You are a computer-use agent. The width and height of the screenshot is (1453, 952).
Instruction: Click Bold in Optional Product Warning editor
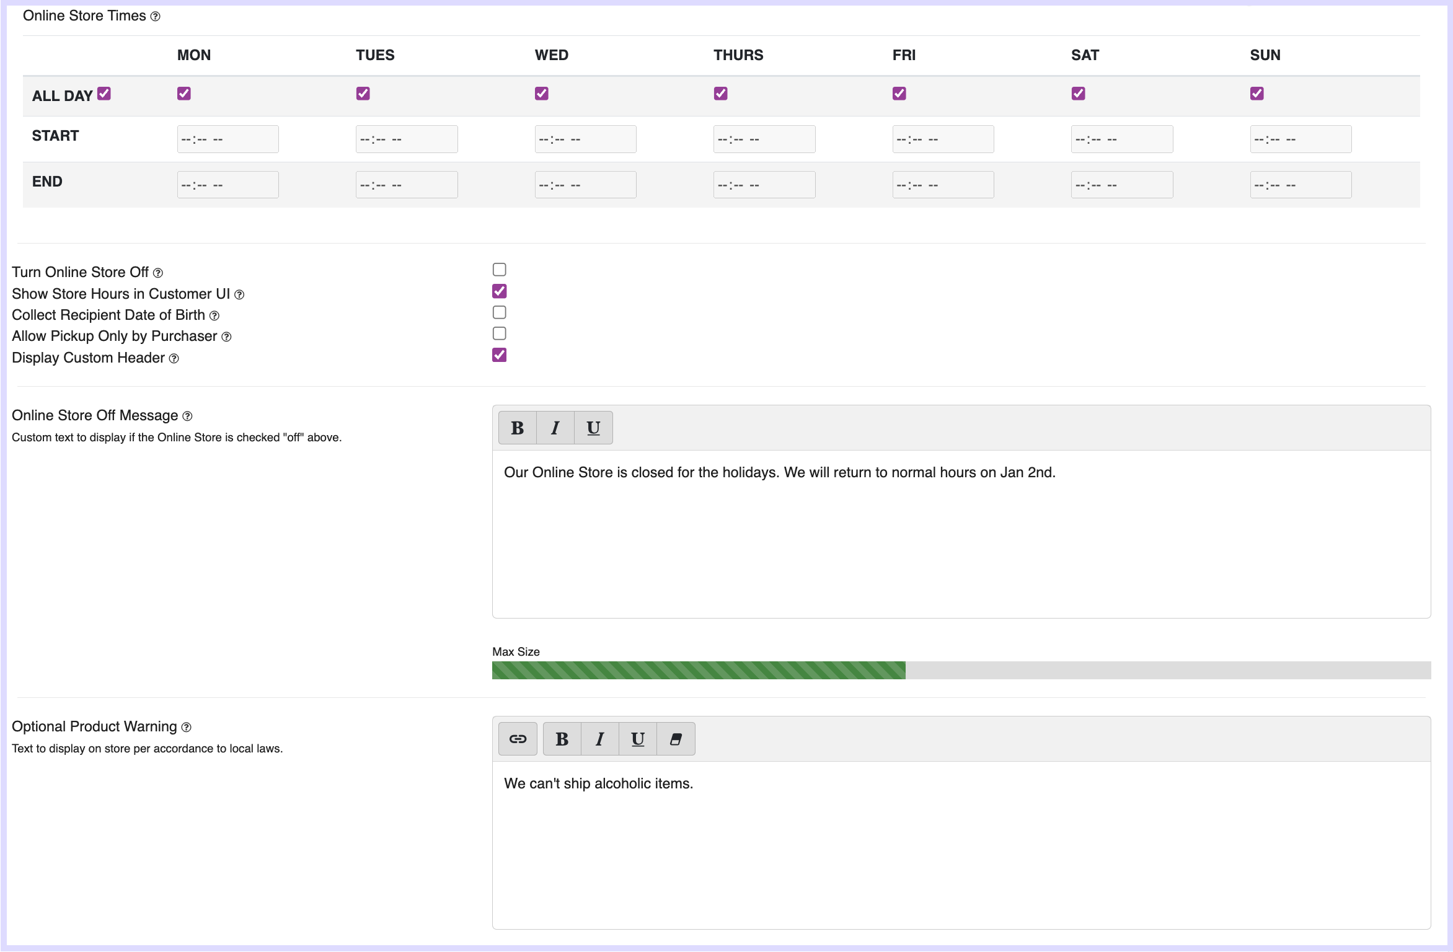[x=562, y=739]
